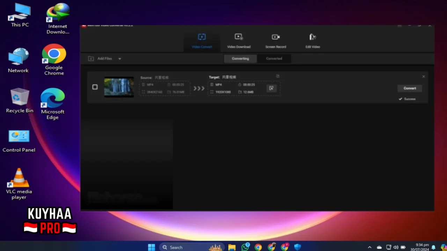Remove the video task with the X icon

point(424,76)
